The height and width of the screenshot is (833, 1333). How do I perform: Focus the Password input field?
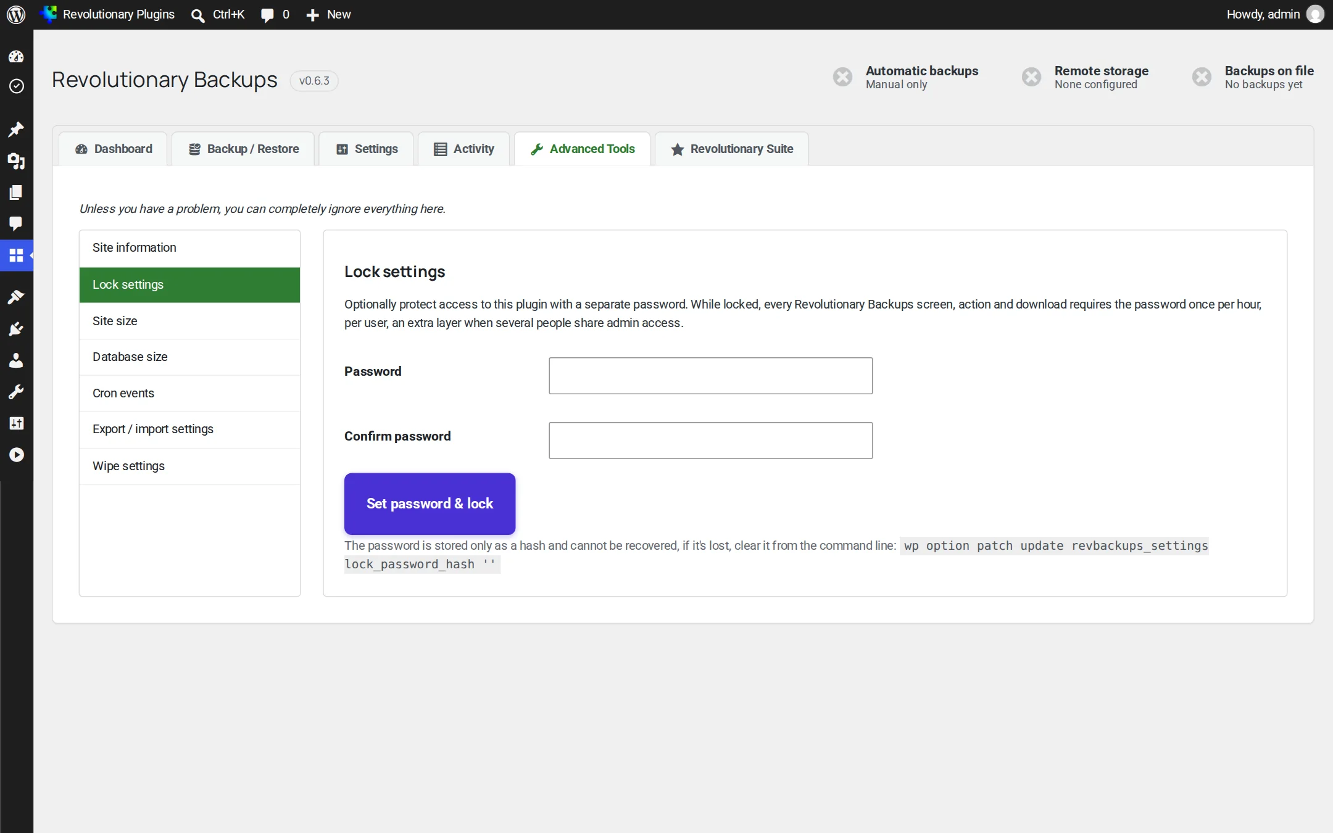pyautogui.click(x=710, y=376)
